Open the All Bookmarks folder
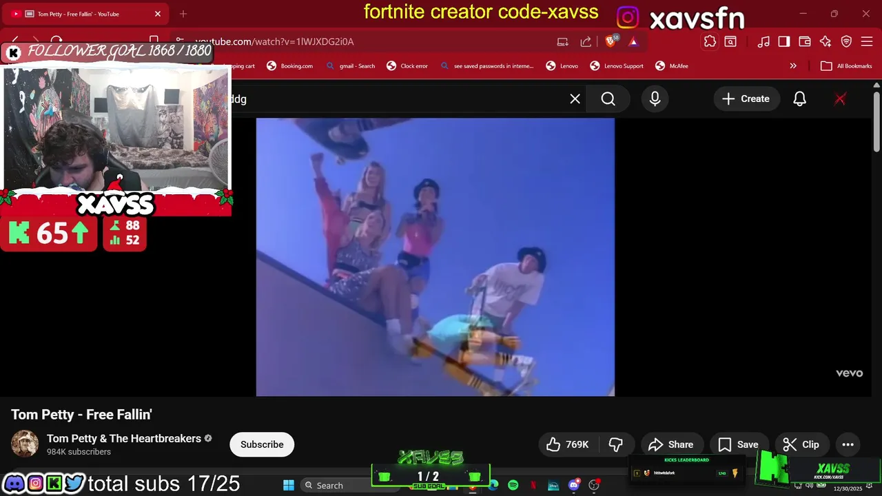882x496 pixels. pos(846,66)
